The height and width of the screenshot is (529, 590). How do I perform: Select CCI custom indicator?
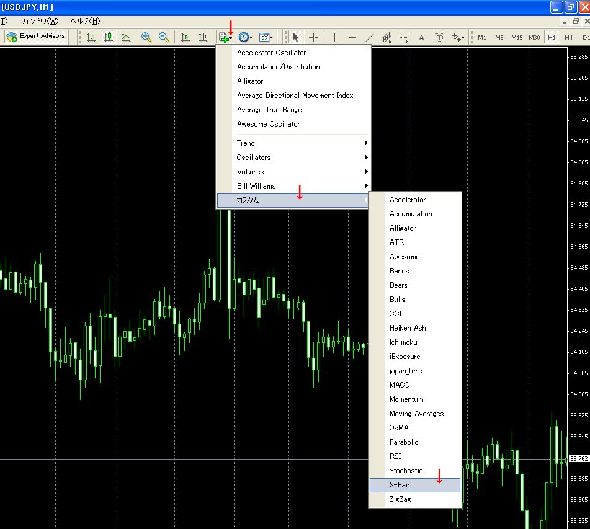click(415, 314)
